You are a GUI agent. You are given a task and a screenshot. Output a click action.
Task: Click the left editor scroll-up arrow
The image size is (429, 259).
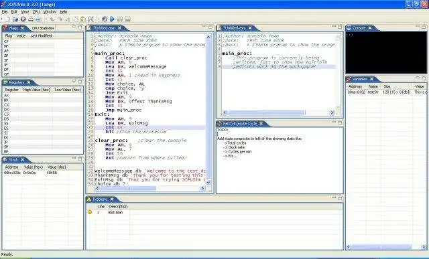pyautogui.click(x=208, y=37)
